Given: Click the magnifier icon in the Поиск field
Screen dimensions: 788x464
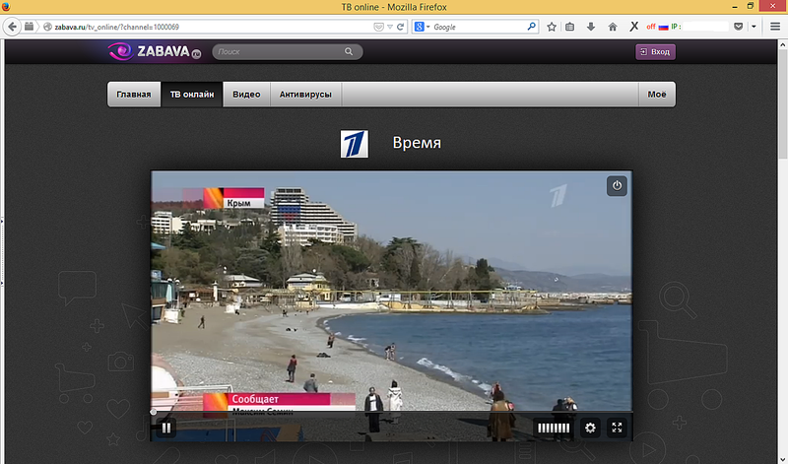Looking at the screenshot, I should (x=349, y=51).
